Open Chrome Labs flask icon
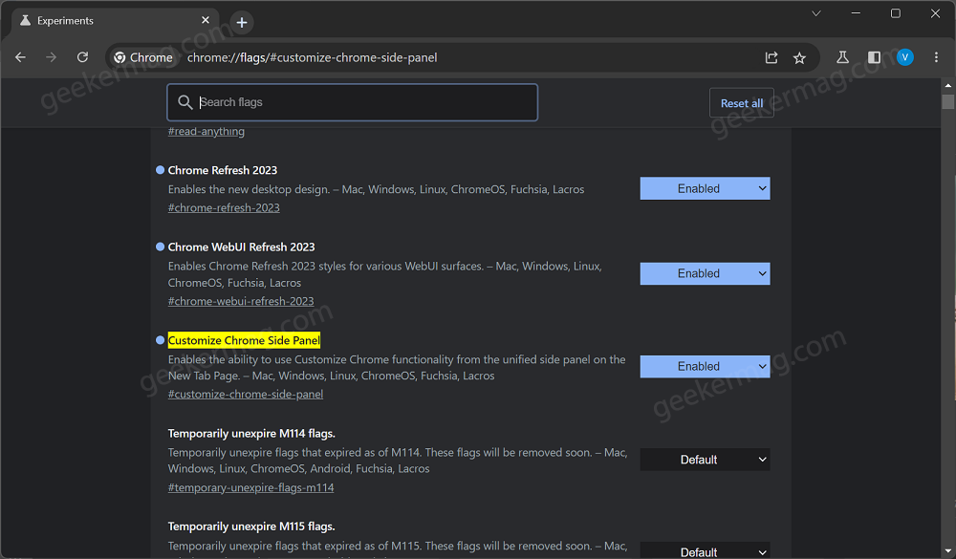This screenshot has width=956, height=559. pyautogui.click(x=842, y=57)
